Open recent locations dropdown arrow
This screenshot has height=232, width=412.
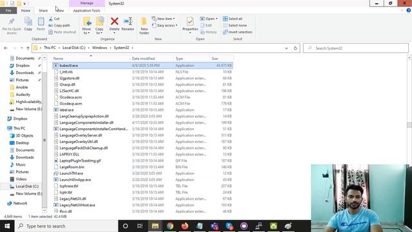pos(21,48)
